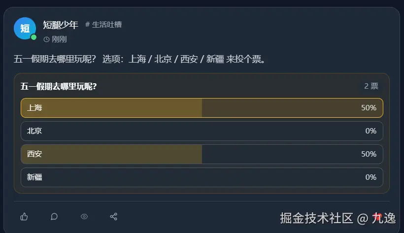Image resolution: width=404 pixels, height=233 pixels.
Task: Click the 2 票 vote count badge
Action: coord(371,86)
